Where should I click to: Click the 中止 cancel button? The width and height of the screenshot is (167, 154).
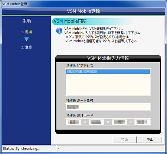[x=150, y=140]
